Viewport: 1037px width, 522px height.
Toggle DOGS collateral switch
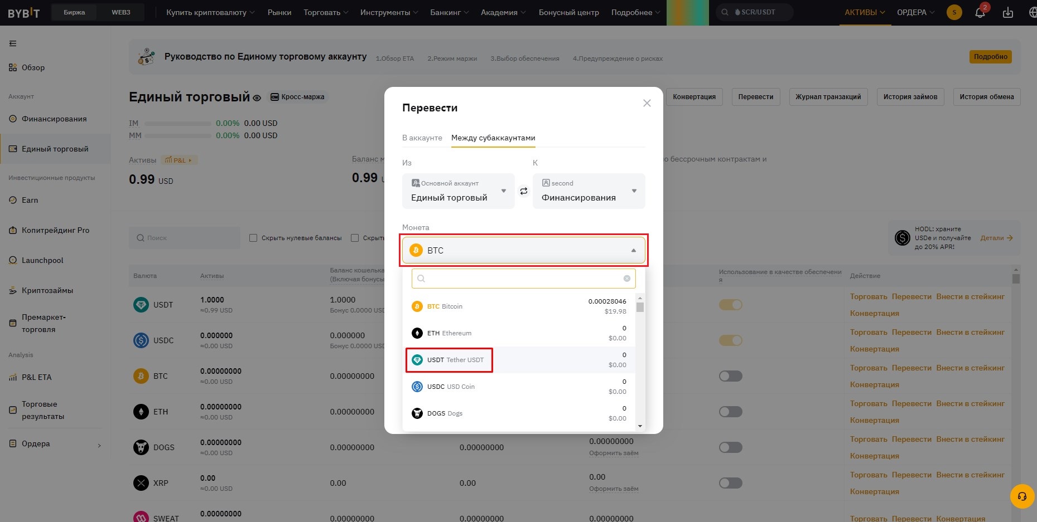[x=730, y=447]
